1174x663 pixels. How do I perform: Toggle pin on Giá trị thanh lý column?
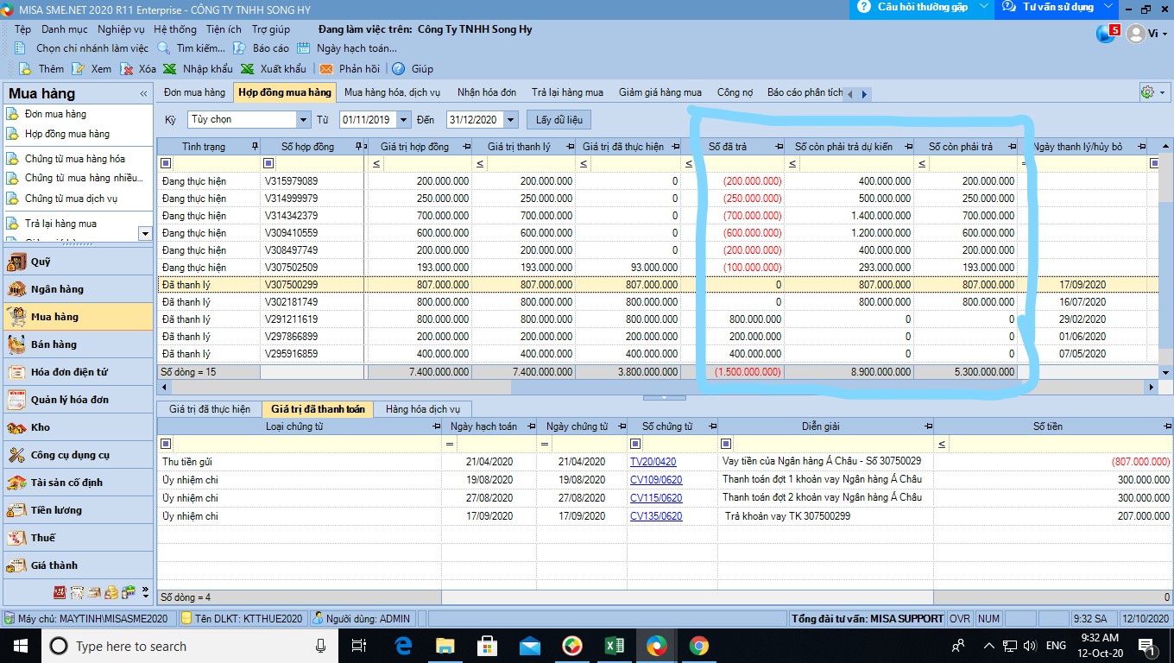[569, 147]
